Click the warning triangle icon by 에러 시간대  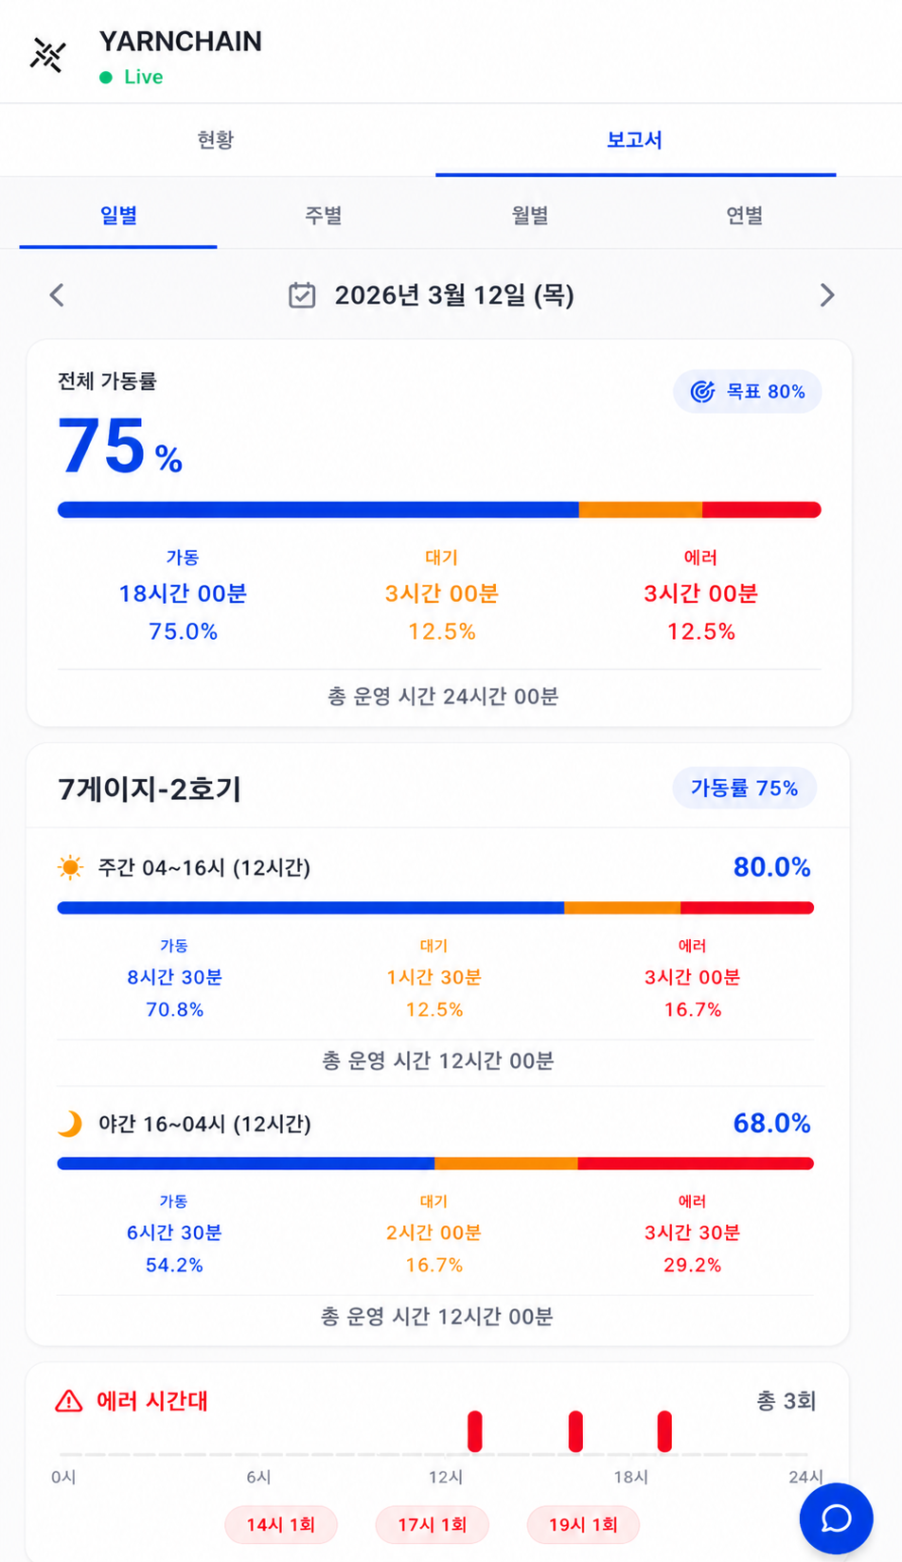pos(69,1401)
